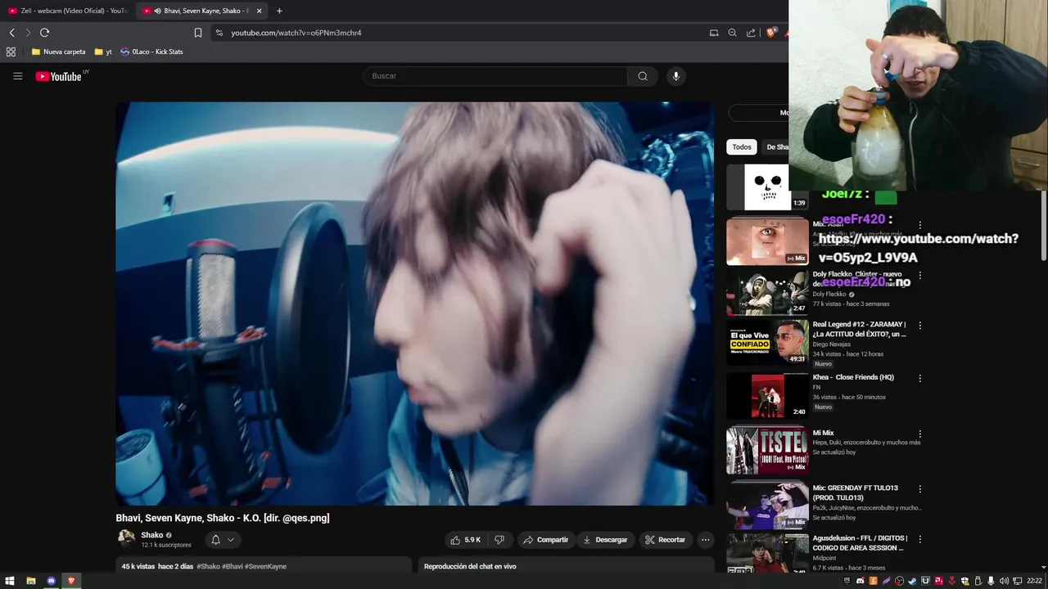Open the 0Laco - Kick Stats bookmark
The image size is (1048, 589).
click(151, 52)
